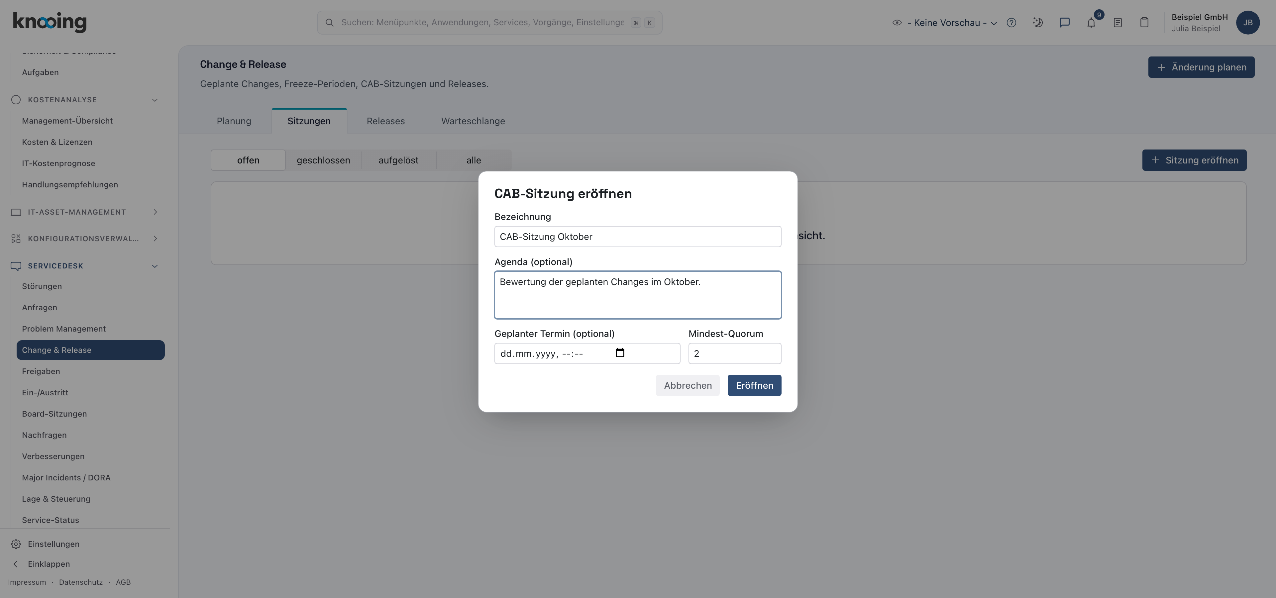Click the Mindest-Quorum number field
Viewport: 1276px width, 598px height.
(x=734, y=353)
